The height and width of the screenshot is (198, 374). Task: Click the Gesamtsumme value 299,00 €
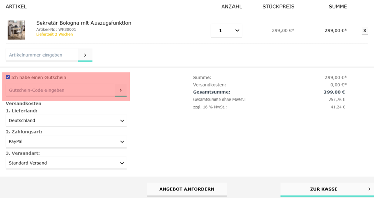[335, 92]
